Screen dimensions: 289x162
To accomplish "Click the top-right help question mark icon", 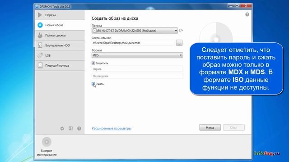I will click(x=247, y=14).
